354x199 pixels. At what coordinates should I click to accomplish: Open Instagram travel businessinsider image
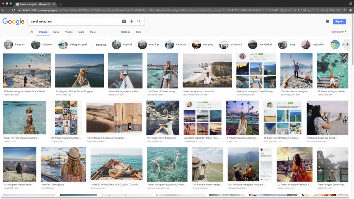click(x=327, y=118)
